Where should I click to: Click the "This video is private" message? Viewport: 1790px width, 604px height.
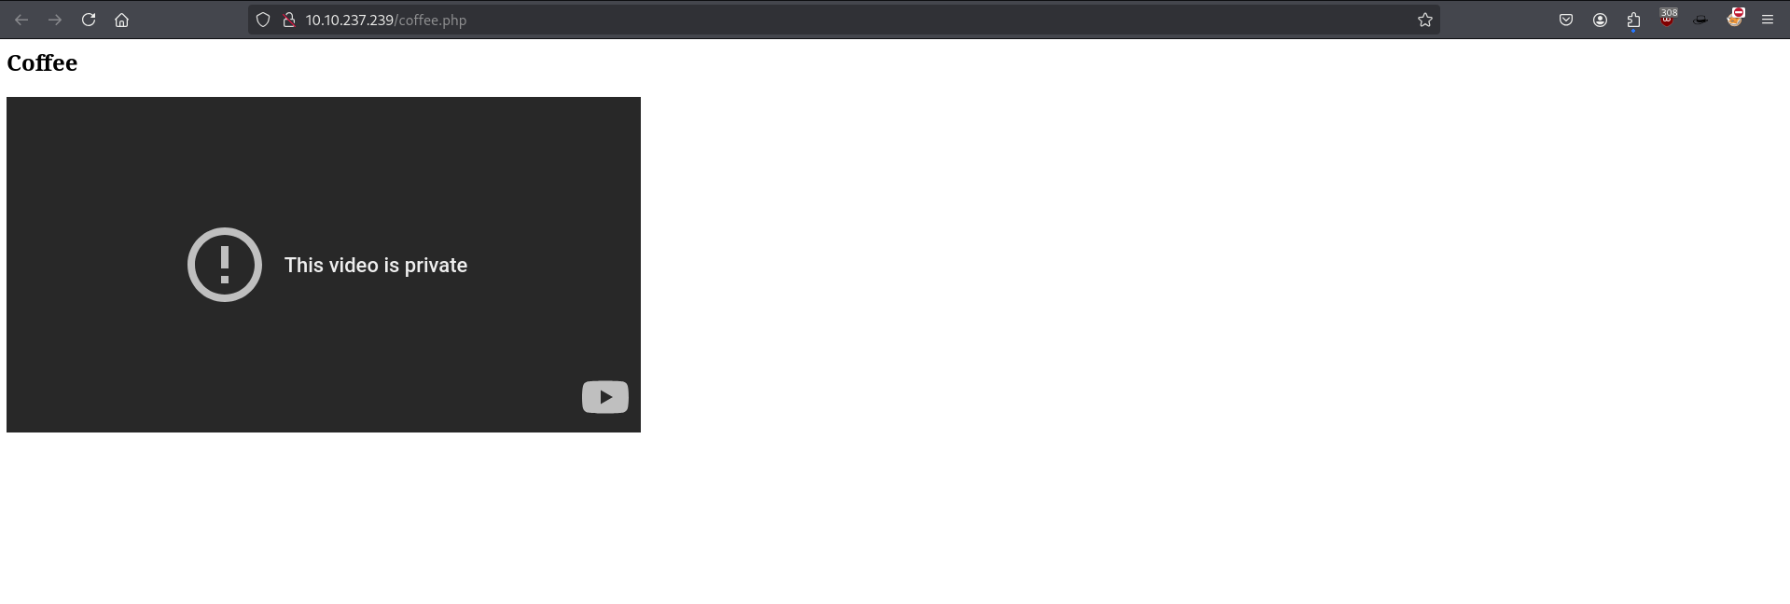click(x=376, y=266)
